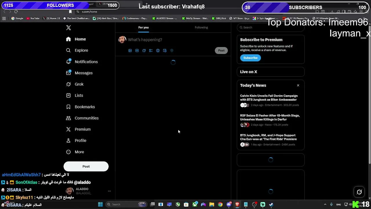Switch to the For you tab
371x209 pixels.
(143, 27)
